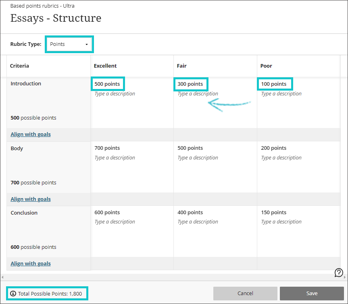This screenshot has width=348, height=304.
Task: Click the horizontal scrollbar right arrow
Action: coord(345,277)
